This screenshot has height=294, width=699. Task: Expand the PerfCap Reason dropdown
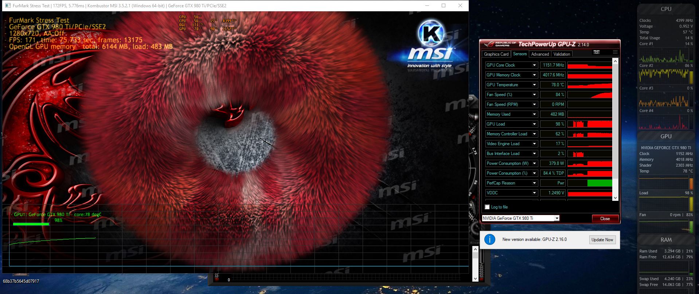click(534, 183)
